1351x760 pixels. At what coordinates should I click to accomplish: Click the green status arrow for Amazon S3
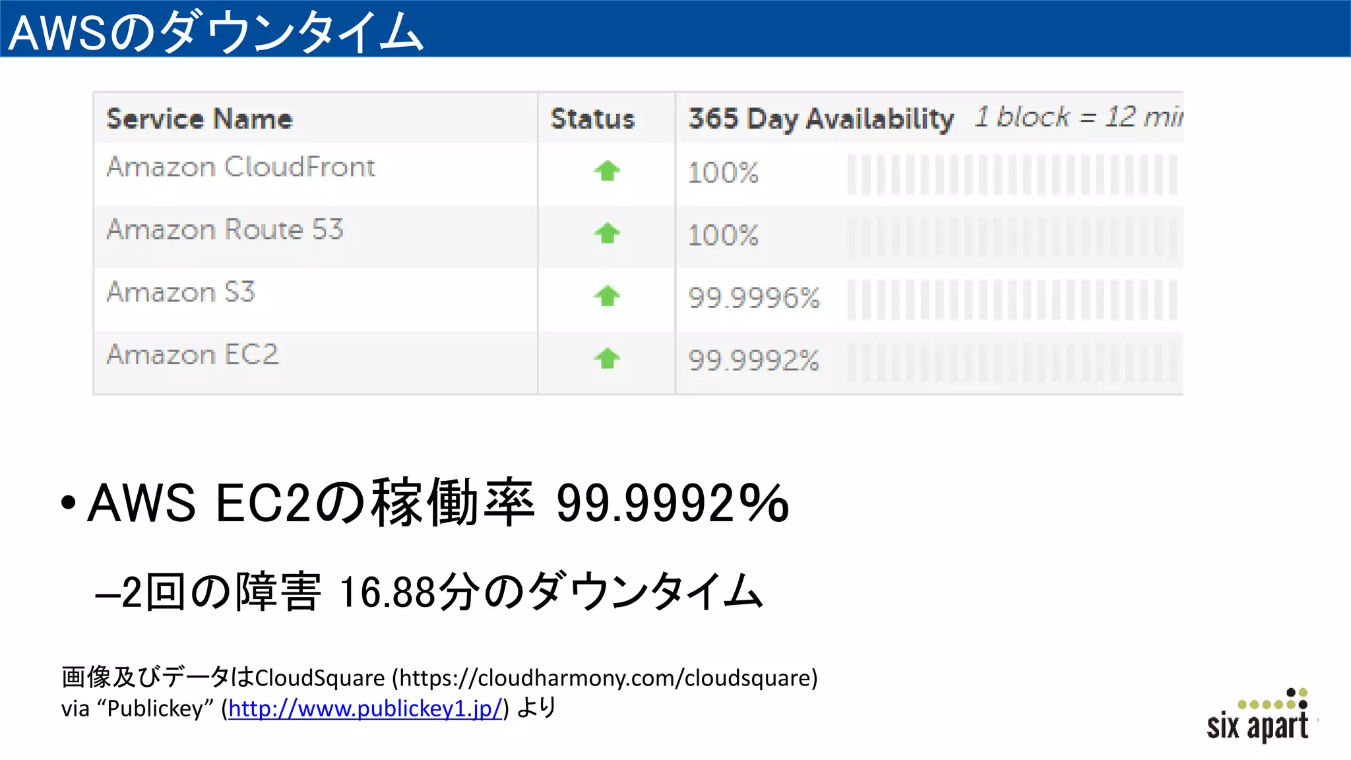tap(607, 296)
